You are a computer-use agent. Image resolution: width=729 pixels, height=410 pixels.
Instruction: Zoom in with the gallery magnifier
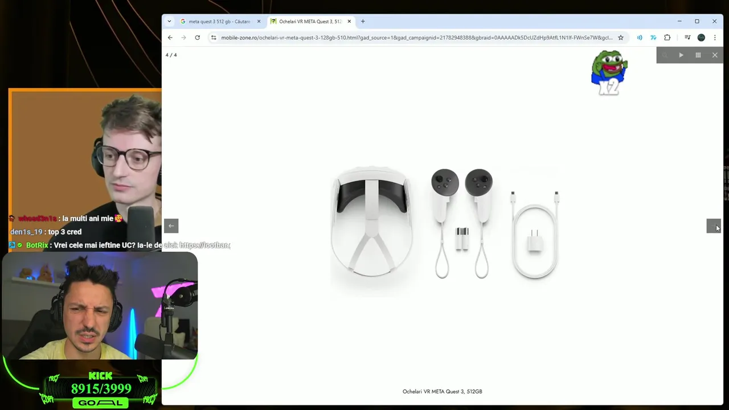coord(665,55)
